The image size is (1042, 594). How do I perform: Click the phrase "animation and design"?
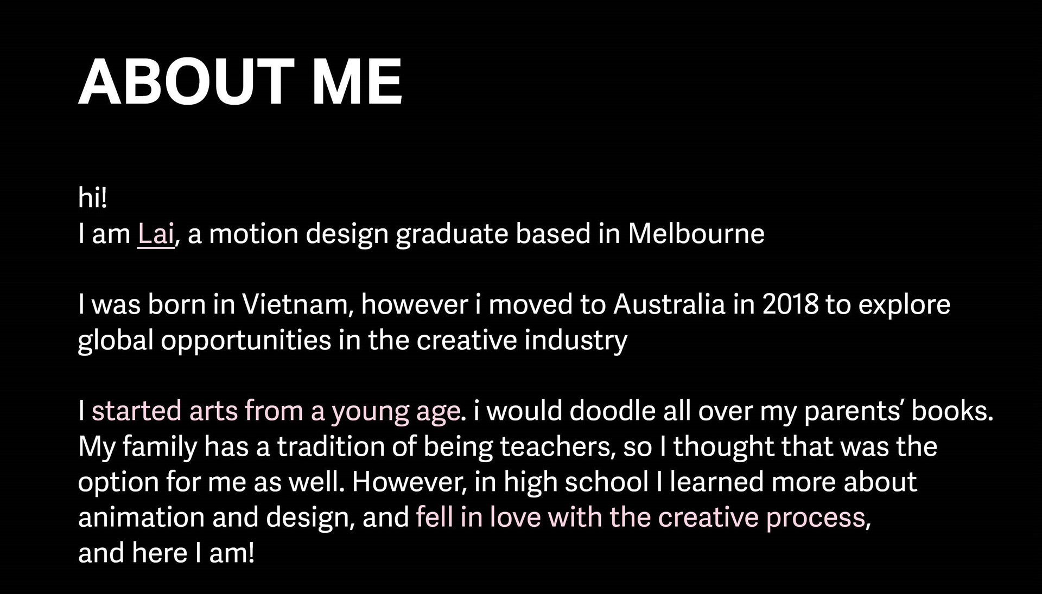[215, 518]
